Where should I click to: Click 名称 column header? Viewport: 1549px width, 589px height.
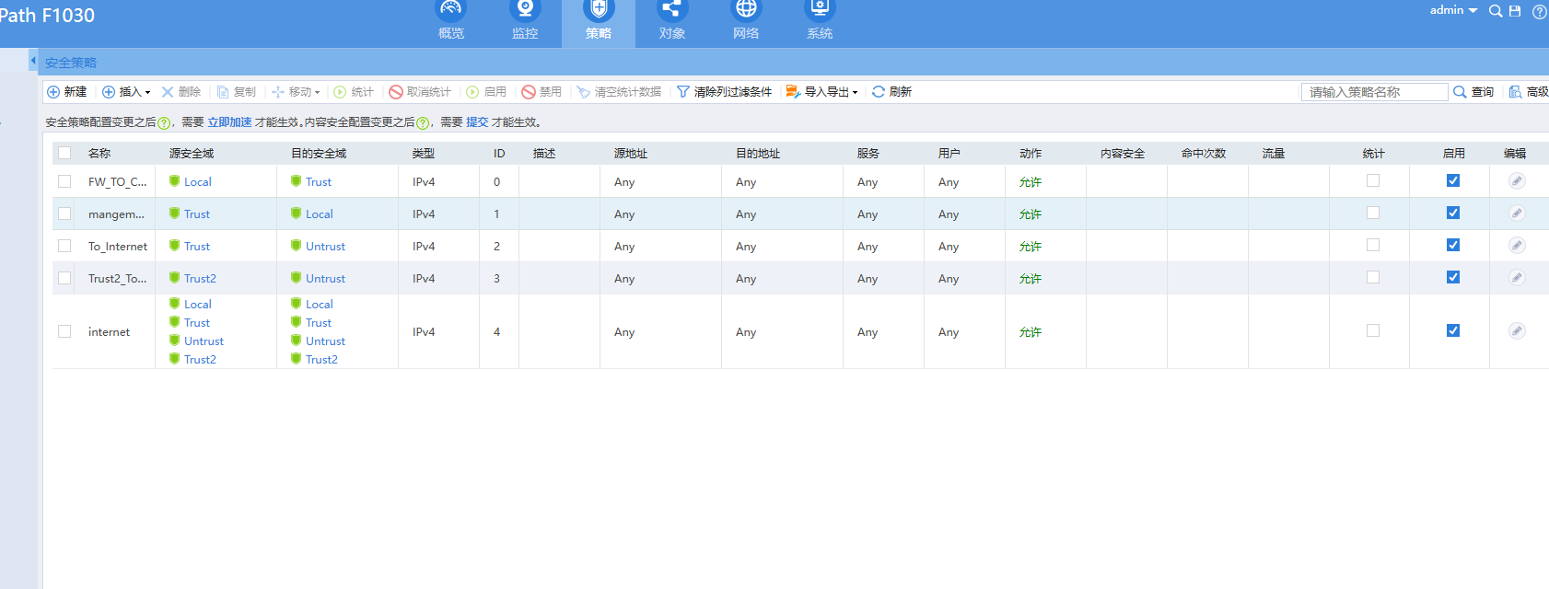tap(99, 154)
